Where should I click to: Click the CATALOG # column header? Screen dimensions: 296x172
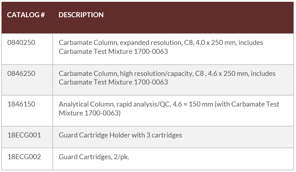coord(26,15)
